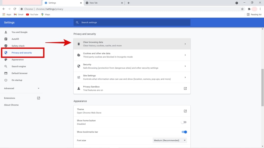Open Privacy Sandbox

click(x=132, y=89)
